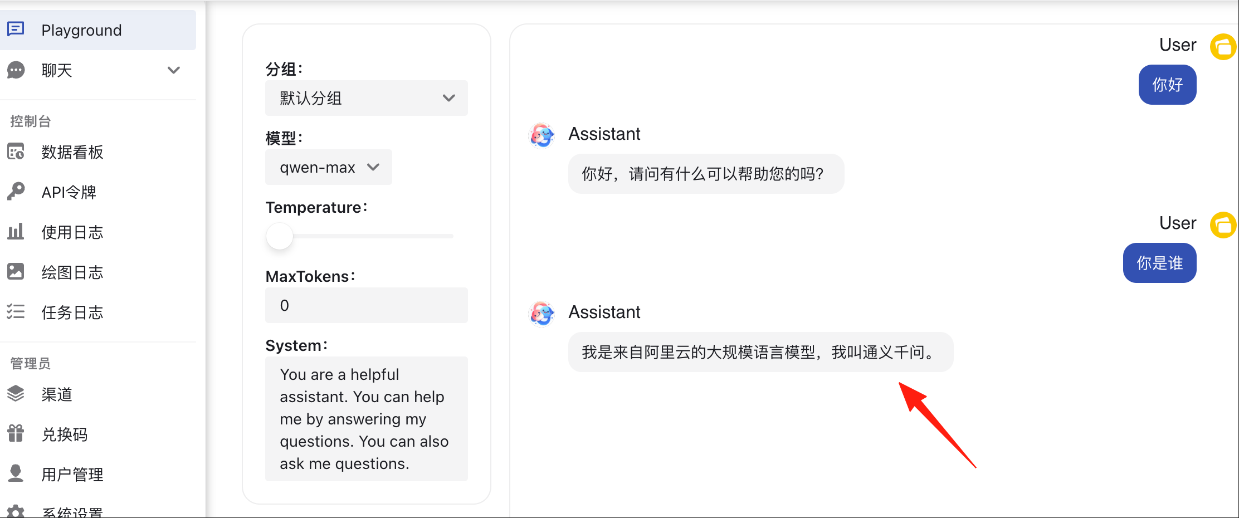Screen dimensions: 1239x518
Task: Click into the System prompt text box
Action: click(x=367, y=419)
